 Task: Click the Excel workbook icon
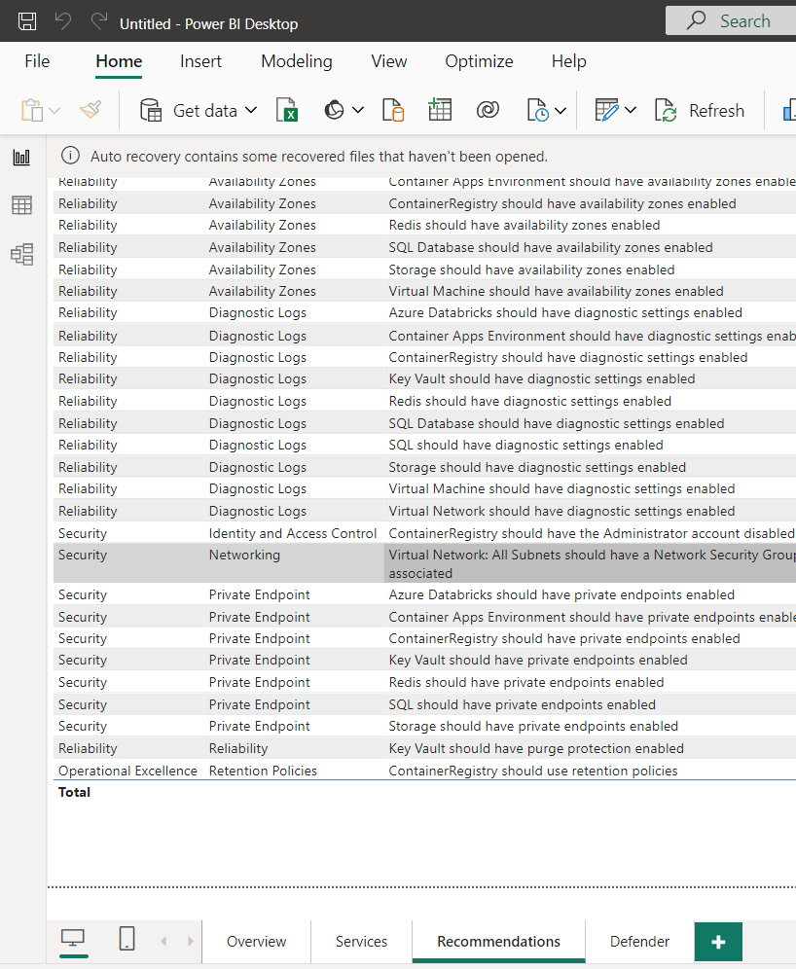pyautogui.click(x=287, y=111)
